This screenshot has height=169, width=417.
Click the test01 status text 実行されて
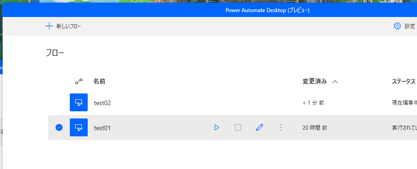pyautogui.click(x=404, y=128)
